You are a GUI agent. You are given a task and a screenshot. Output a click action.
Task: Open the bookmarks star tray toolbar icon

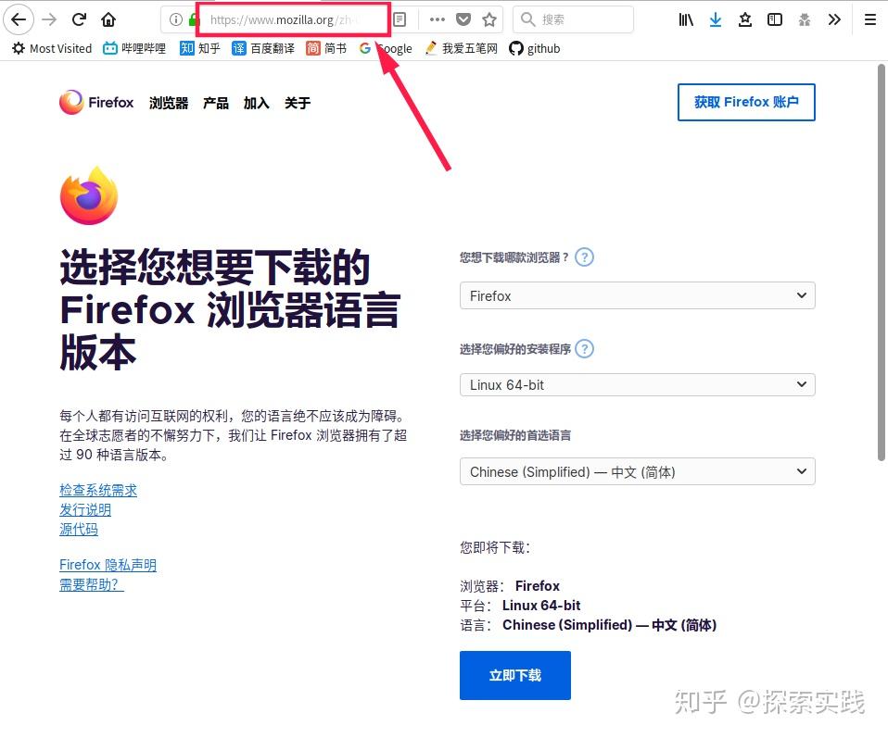(745, 19)
